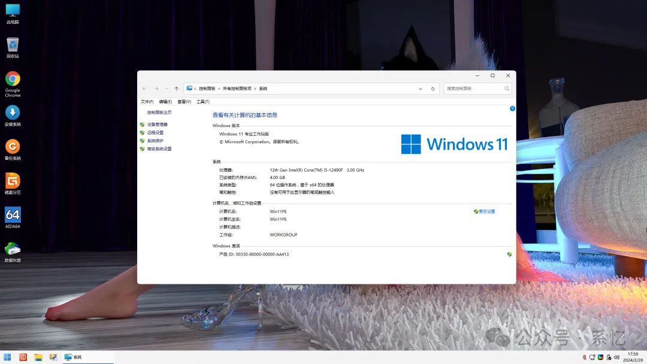Minimize the 系统 window
647x364 pixels.
[477, 76]
